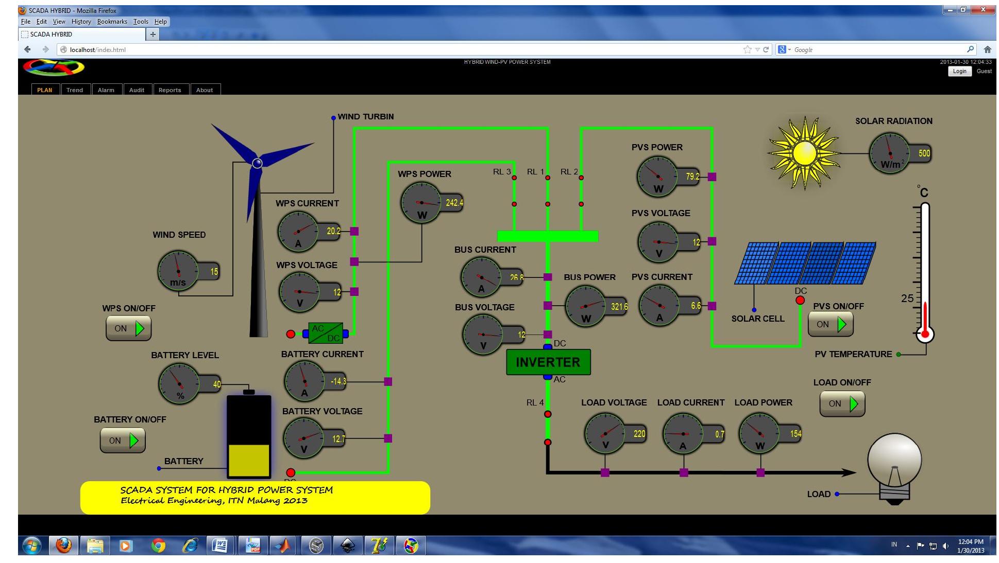Click the sun icon beside SOLAR RADIATION
The image size is (999, 563).
click(x=806, y=154)
